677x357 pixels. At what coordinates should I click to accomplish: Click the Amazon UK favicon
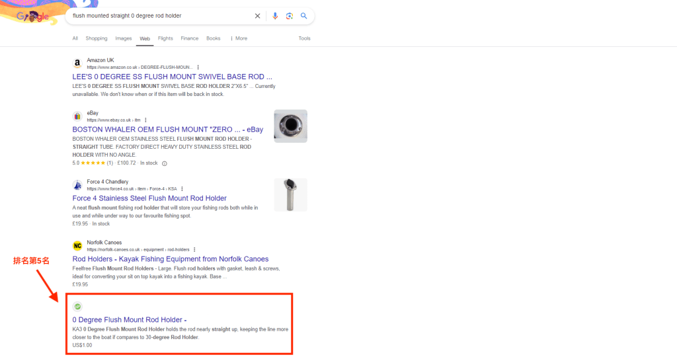point(77,63)
